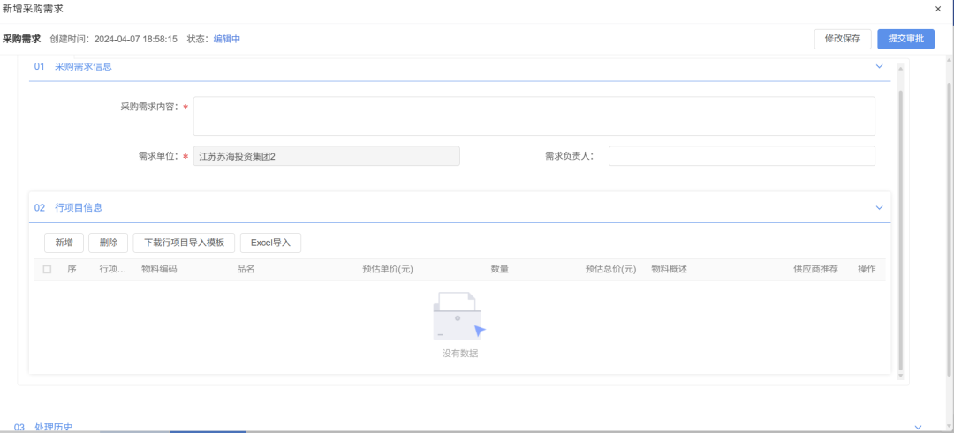The image size is (954, 433).
Task: Click the 需求单位 field
Action: pyautogui.click(x=326, y=156)
